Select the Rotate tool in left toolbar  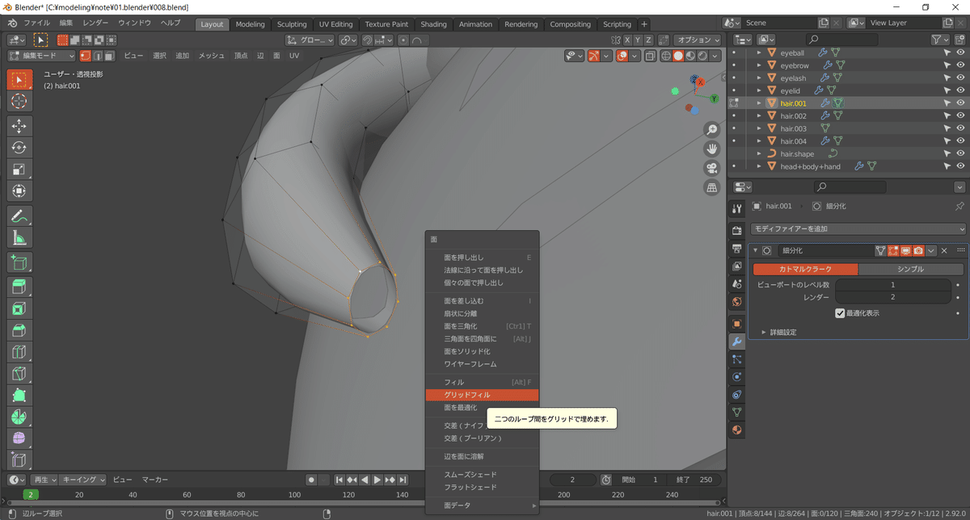click(19, 148)
